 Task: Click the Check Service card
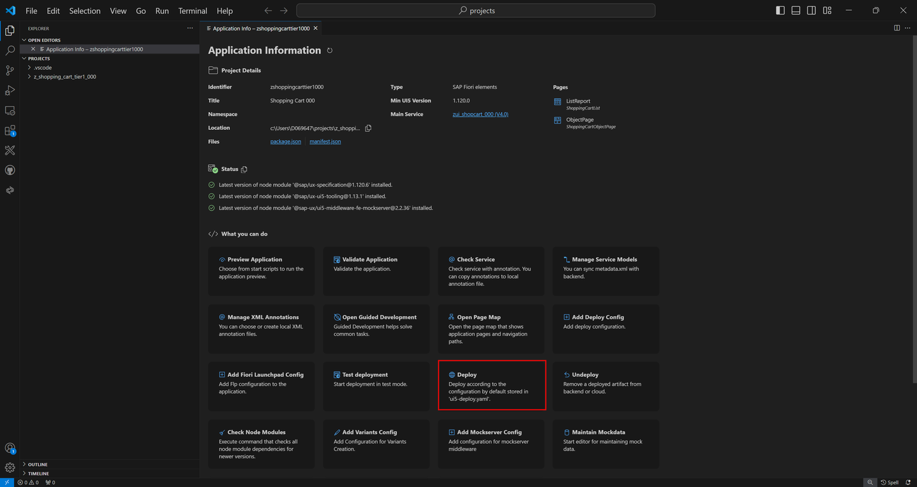491,271
